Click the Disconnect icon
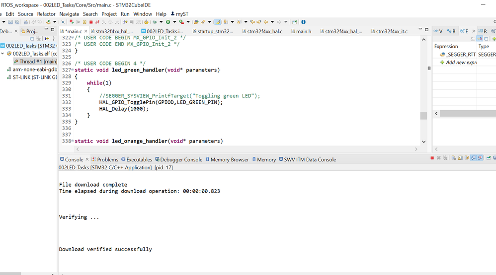496x275 pixels. [x=97, y=22]
